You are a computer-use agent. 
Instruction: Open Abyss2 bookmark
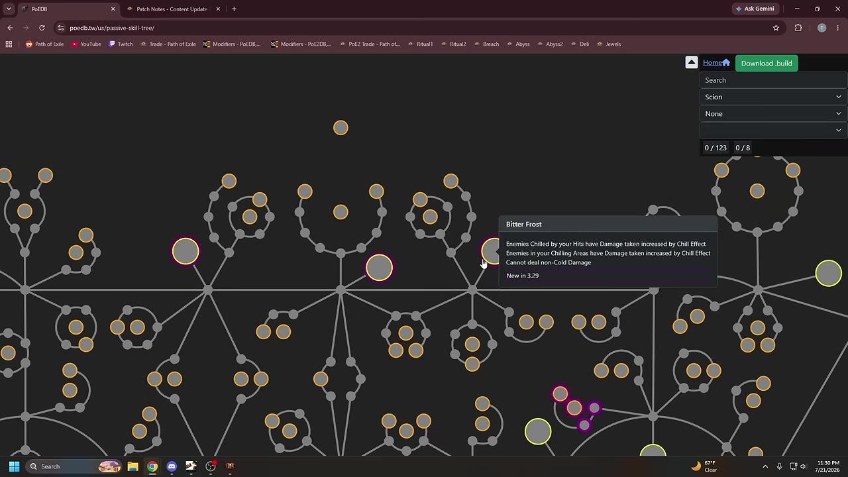[x=549, y=44]
